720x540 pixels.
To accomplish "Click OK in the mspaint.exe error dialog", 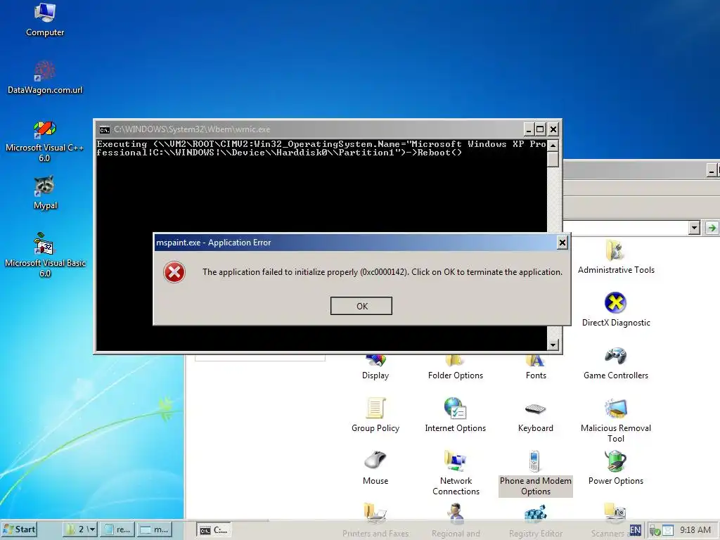I will pyautogui.click(x=361, y=306).
